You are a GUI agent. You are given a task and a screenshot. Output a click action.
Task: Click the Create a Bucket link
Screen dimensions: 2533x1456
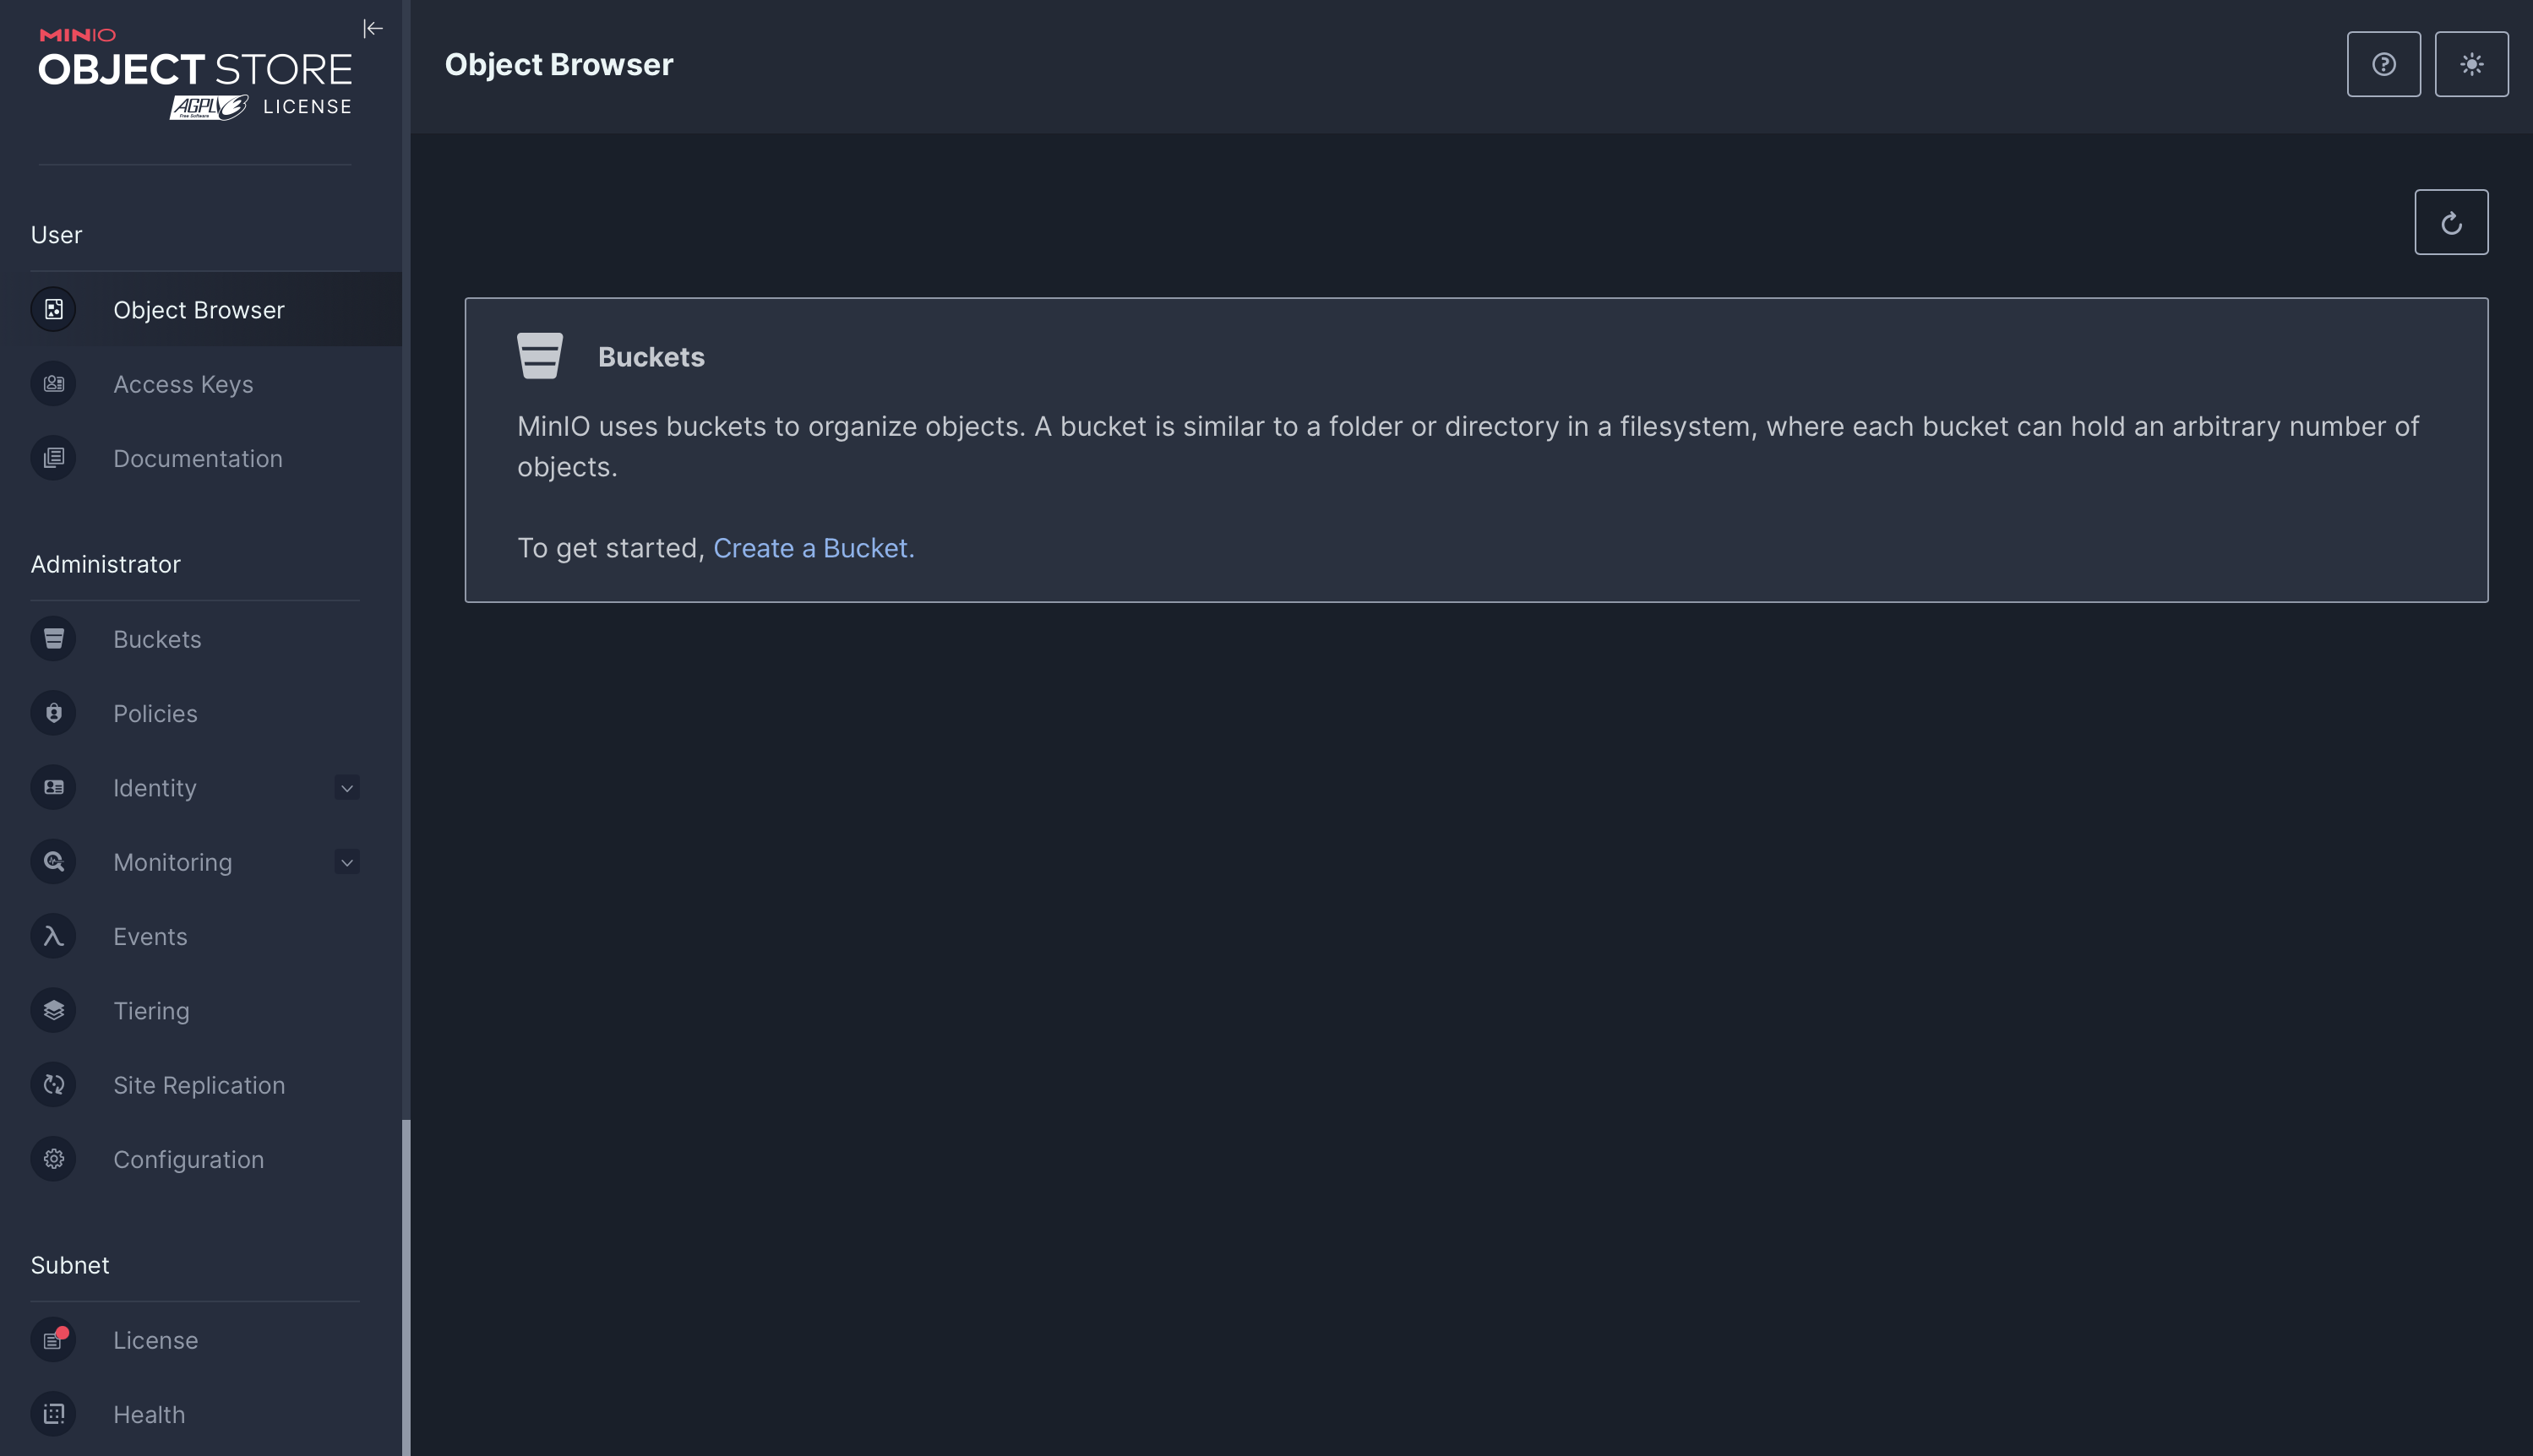[813, 546]
